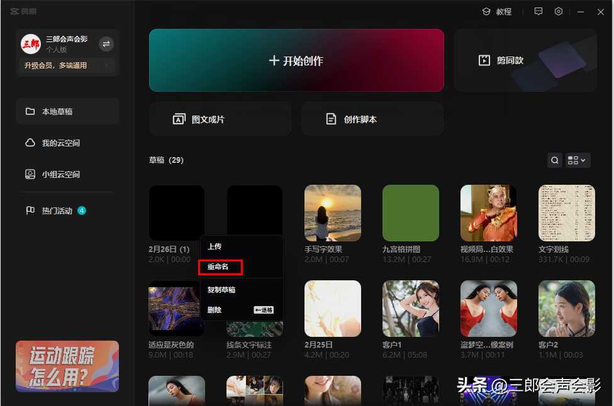614x406 pixels.
Task: Open the 客户1 draft thumbnail
Action: pyautogui.click(x=410, y=308)
